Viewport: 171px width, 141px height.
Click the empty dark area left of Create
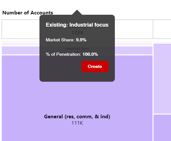click(x=61, y=67)
